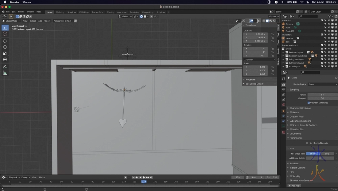Screen dimensions: 338x191
Task: Open the Object Mode dropdown
Action: [11, 21]
